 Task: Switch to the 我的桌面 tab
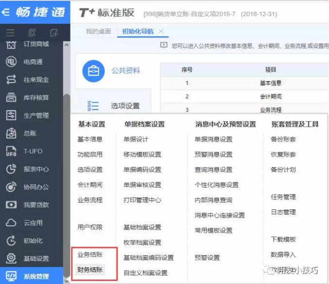(99, 32)
